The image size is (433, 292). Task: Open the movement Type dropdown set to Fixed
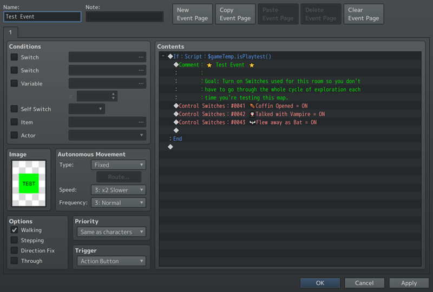(x=119, y=165)
